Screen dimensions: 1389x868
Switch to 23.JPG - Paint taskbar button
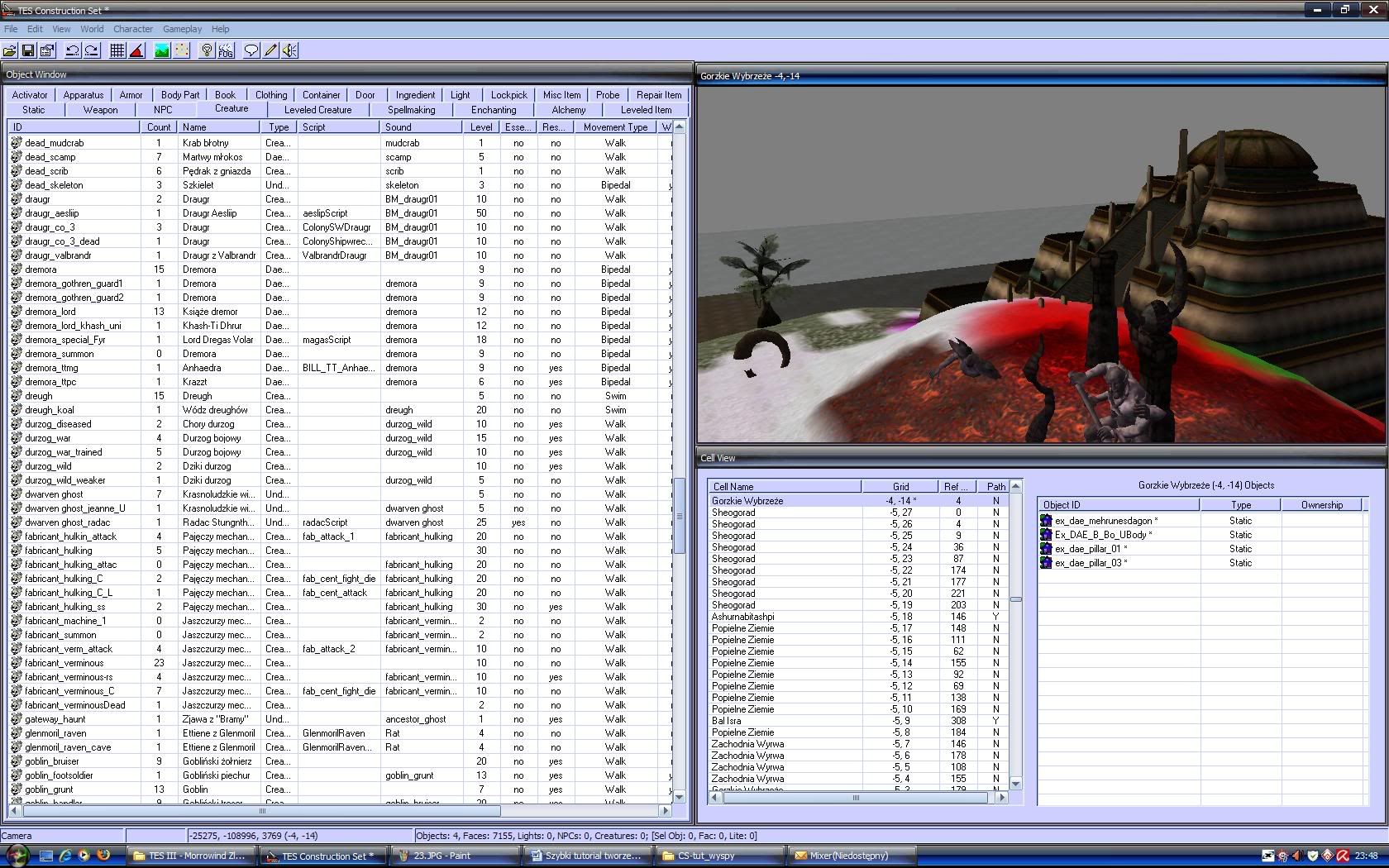point(454,856)
